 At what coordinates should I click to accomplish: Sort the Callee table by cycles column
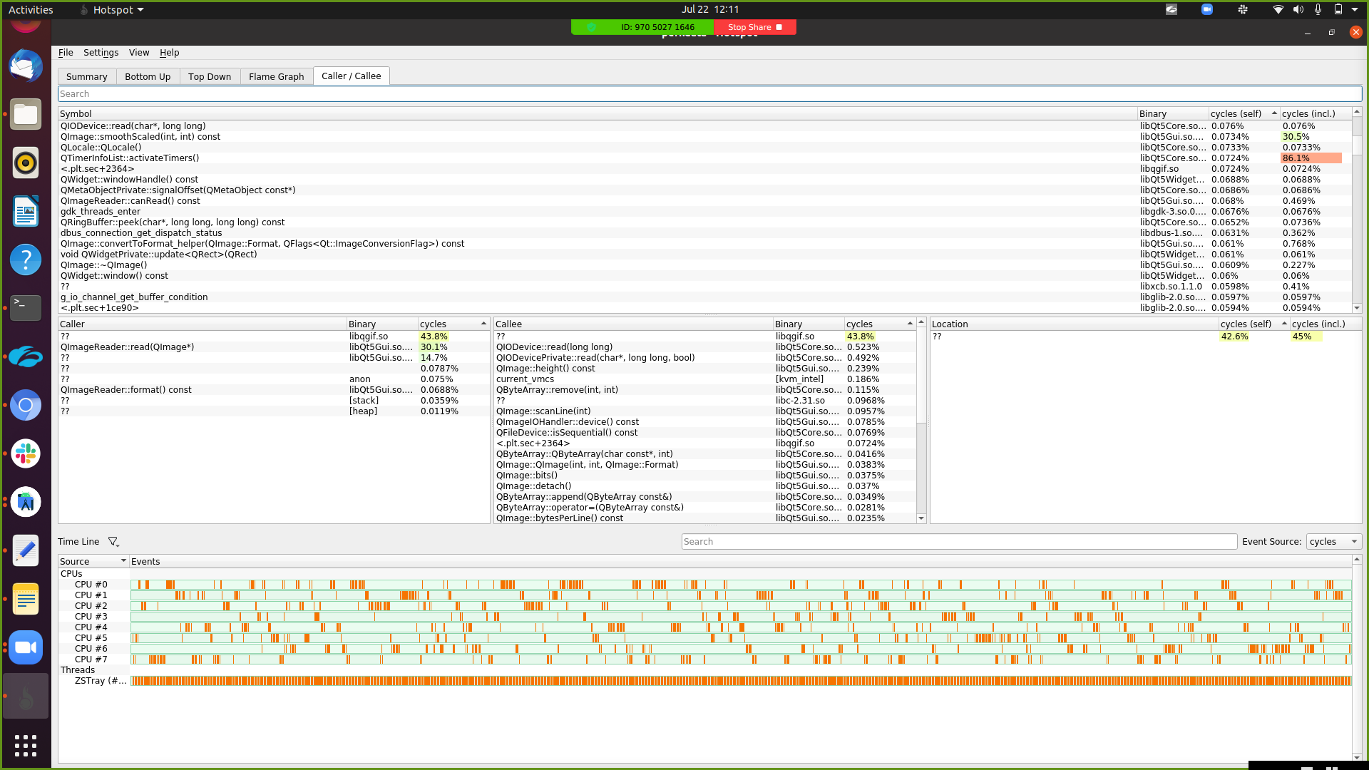[x=880, y=324]
